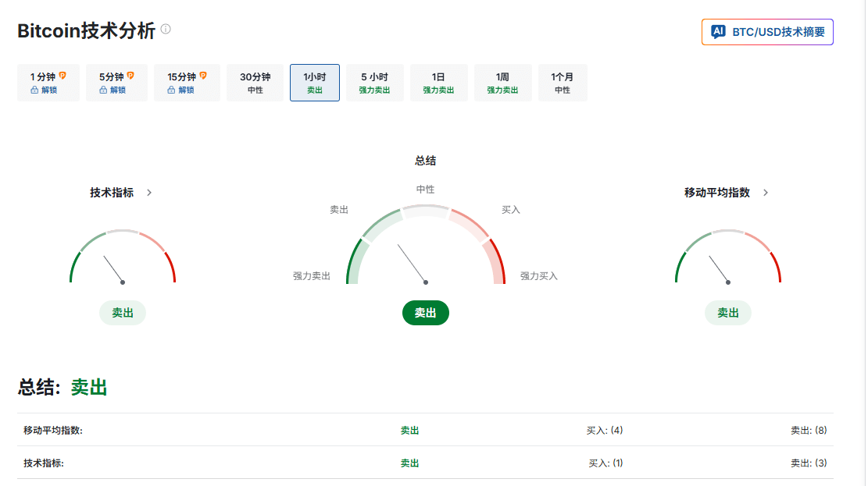
Task: Switch to the 1周 timeframe
Action: [x=502, y=83]
